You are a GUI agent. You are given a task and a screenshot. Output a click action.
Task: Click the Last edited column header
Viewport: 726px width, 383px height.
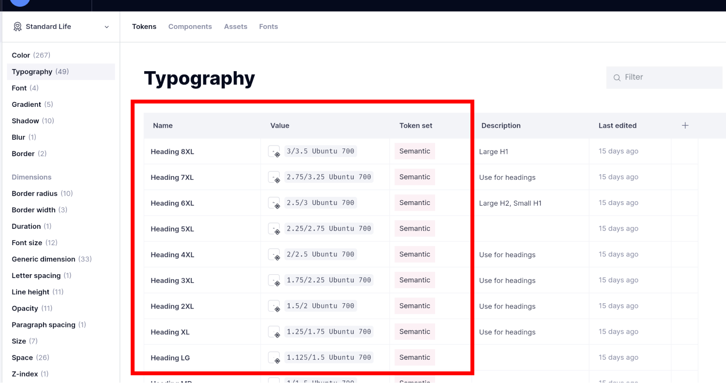click(x=618, y=126)
